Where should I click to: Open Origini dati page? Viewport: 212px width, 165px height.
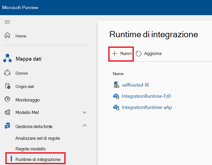pos(25,86)
